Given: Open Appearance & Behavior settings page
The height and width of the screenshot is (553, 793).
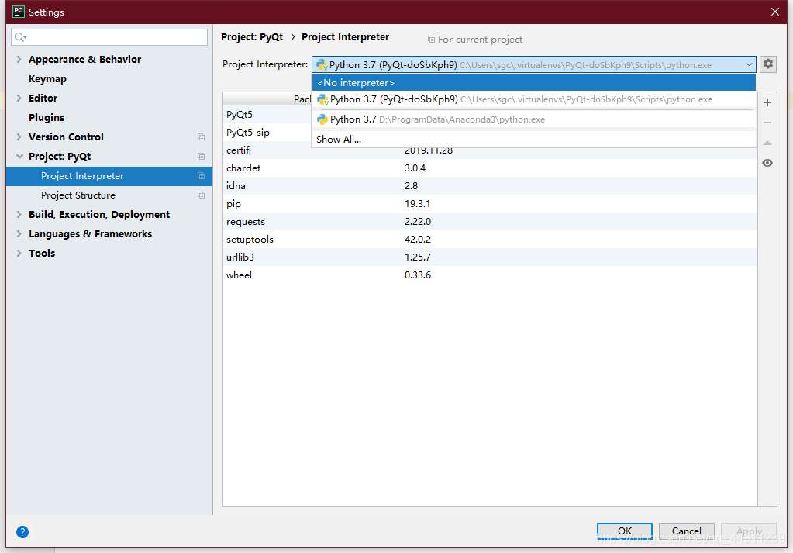Looking at the screenshot, I should point(85,59).
